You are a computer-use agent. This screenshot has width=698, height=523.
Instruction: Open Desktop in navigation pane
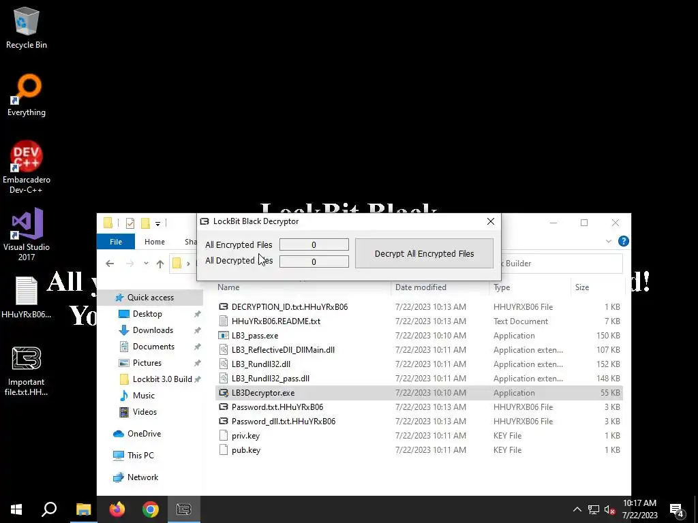[147, 314]
